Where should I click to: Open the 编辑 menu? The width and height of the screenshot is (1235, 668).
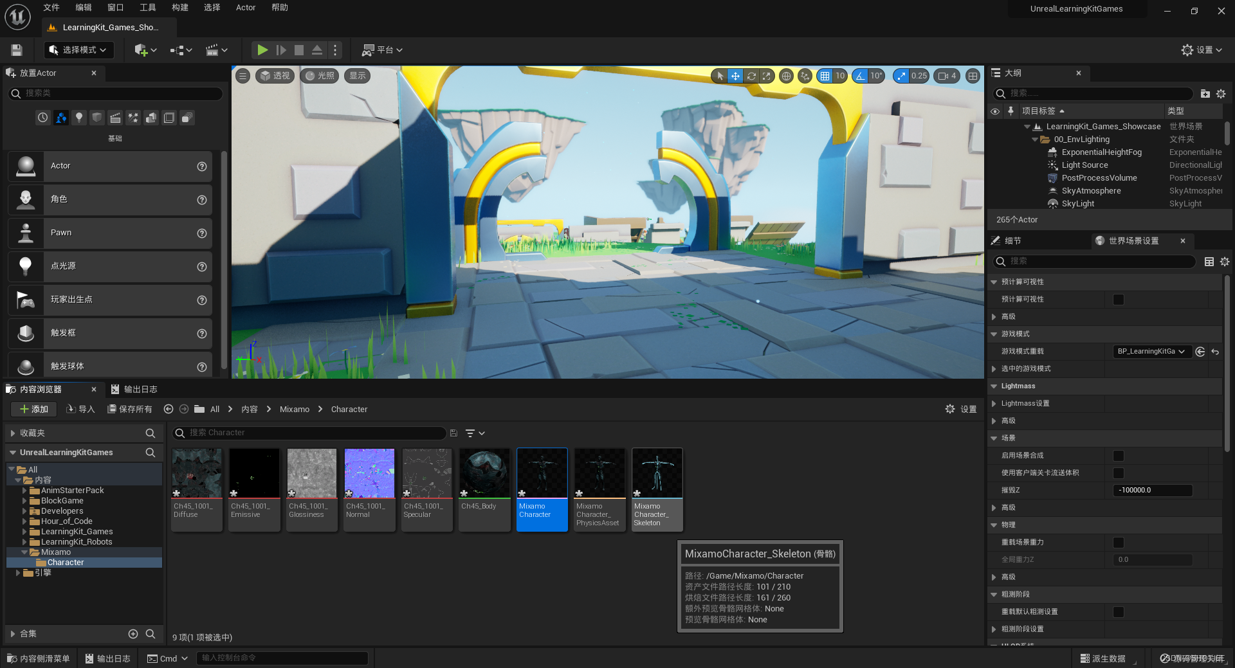(84, 8)
